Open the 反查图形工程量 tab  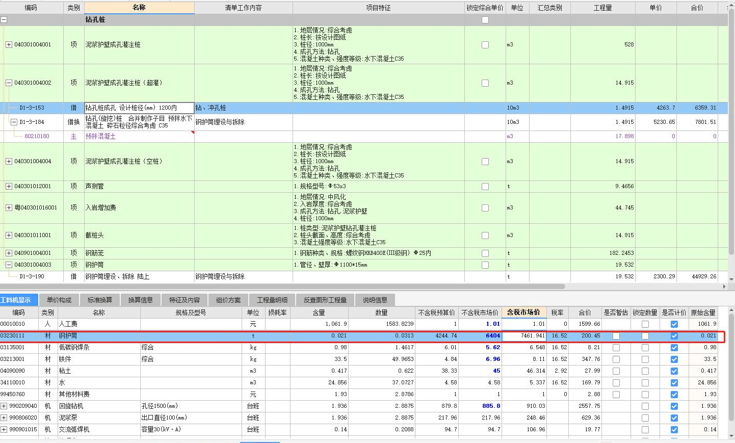(x=325, y=300)
